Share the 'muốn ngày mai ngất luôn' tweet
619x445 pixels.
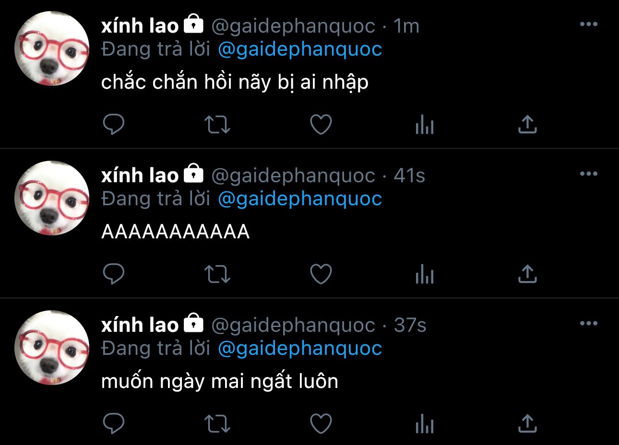pos(527,423)
